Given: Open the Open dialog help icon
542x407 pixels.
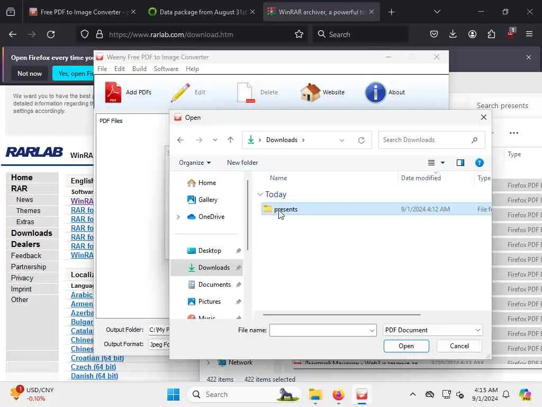Looking at the screenshot, I should pos(479,163).
